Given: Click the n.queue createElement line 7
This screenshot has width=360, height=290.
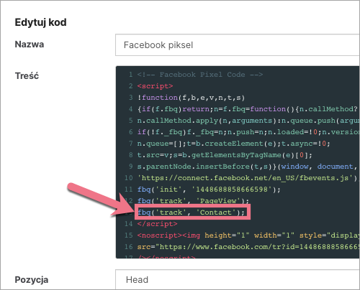Looking at the screenshot, I should (x=234, y=144).
